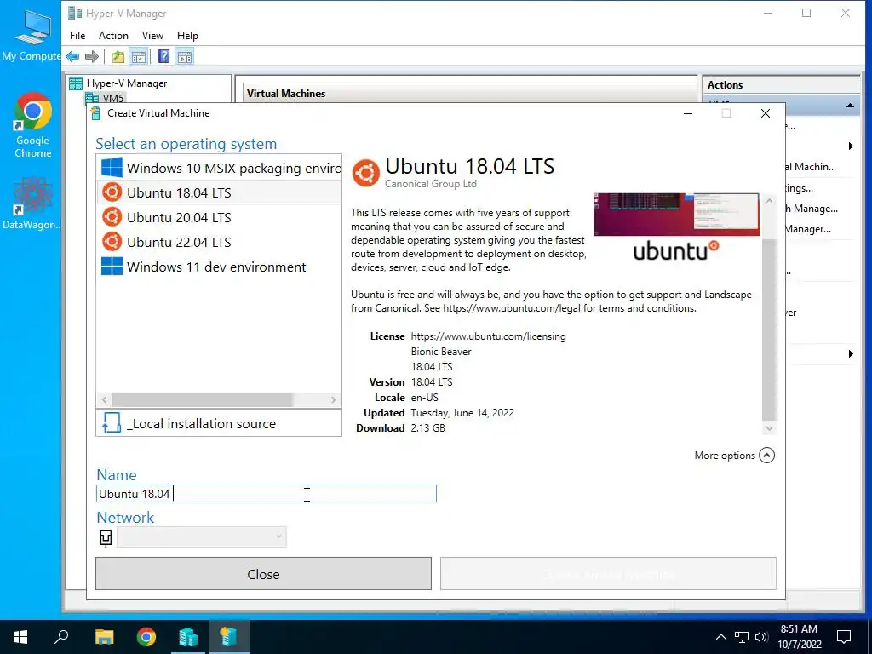Open the DataWagon desktop shortcut
Screen dimensions: 872x654
pyautogui.click(x=32, y=203)
